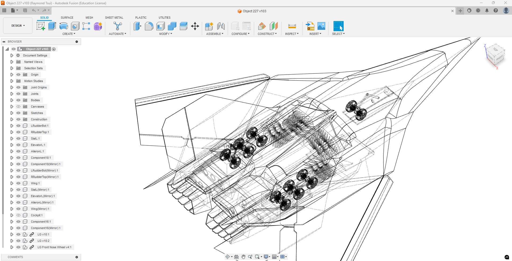Add a new design tab

click(x=460, y=11)
